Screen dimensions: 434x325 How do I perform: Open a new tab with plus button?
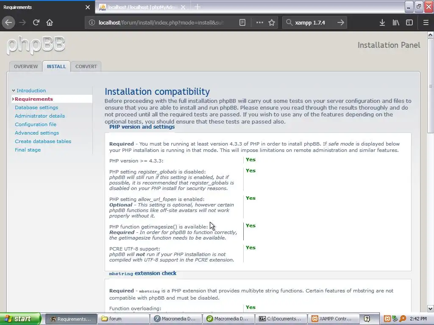click(198, 7)
